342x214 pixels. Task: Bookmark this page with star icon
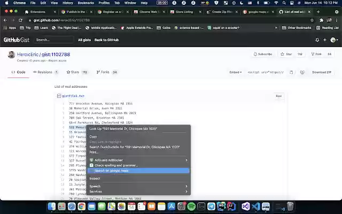coord(312,20)
